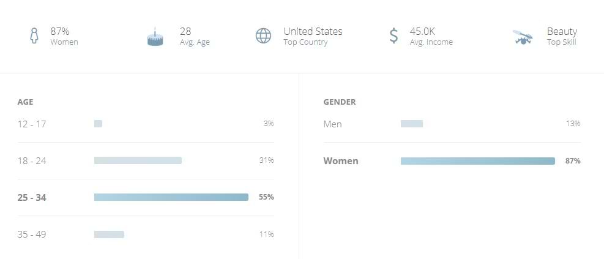
Task: Click the 35 - 49 age bar
Action: click(x=109, y=235)
